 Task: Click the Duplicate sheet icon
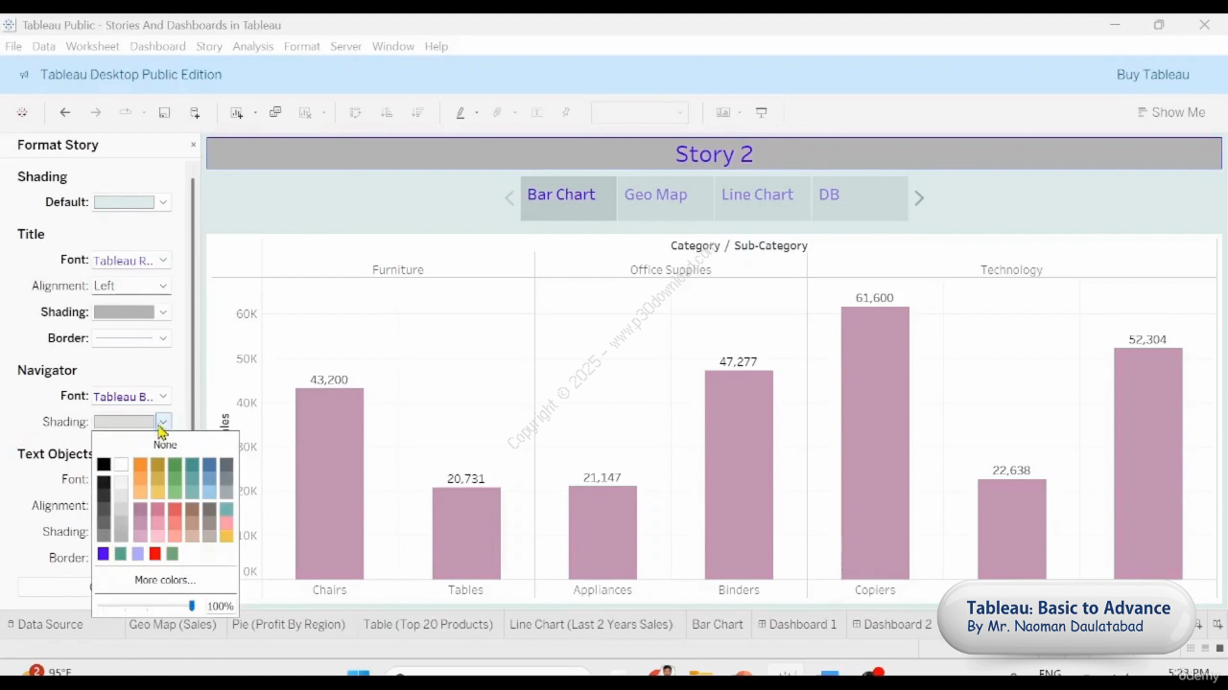[x=275, y=112]
